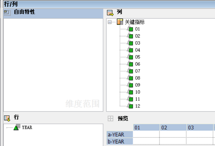
Task: Click the YEAR characteristic icon in rows
Action: tap(17, 127)
